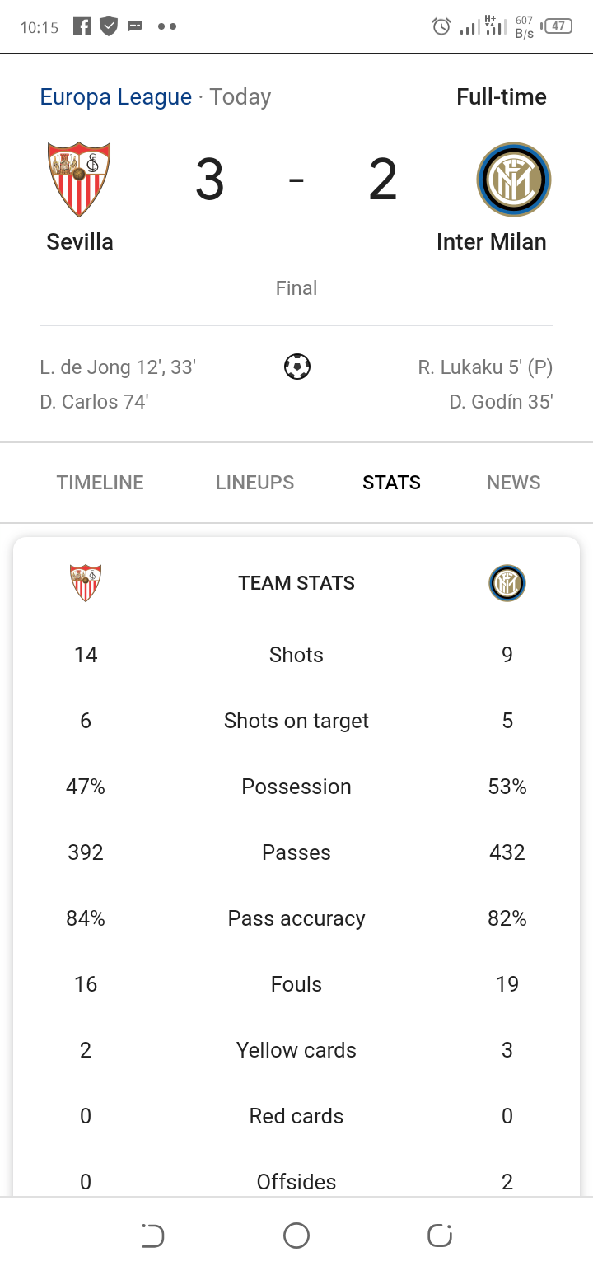Screen dimensions: 593x1275
Task: Tap the Shots on target stat row
Action: [x=296, y=721]
